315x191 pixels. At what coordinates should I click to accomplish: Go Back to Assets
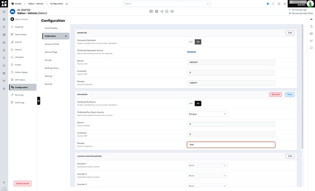(19, 19)
